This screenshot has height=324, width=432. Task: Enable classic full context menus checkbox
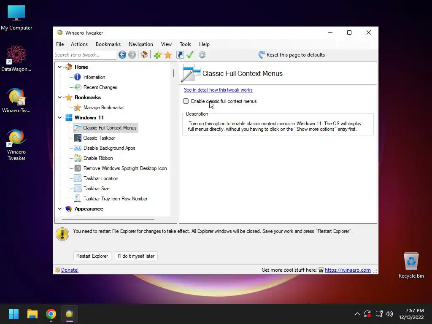tap(186, 101)
